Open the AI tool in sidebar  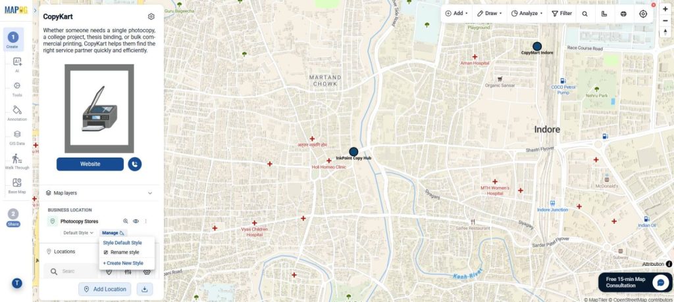tap(16, 64)
